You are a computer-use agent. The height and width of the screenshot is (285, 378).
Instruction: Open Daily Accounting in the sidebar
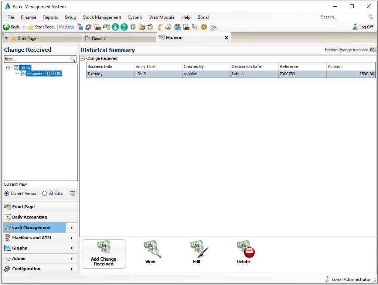[30, 217]
